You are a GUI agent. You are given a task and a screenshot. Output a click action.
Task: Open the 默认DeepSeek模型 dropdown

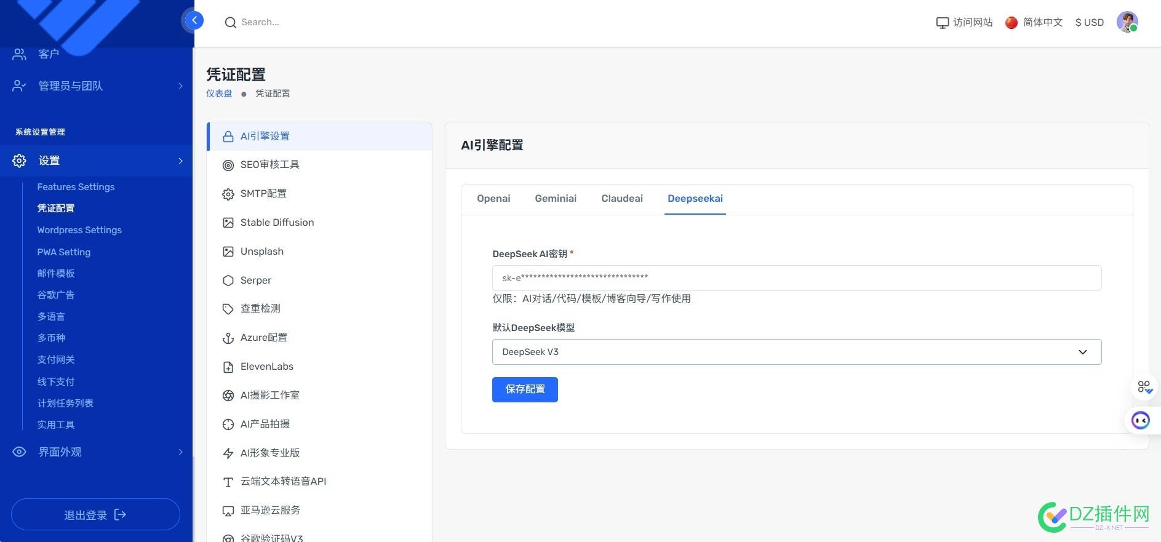click(x=797, y=352)
